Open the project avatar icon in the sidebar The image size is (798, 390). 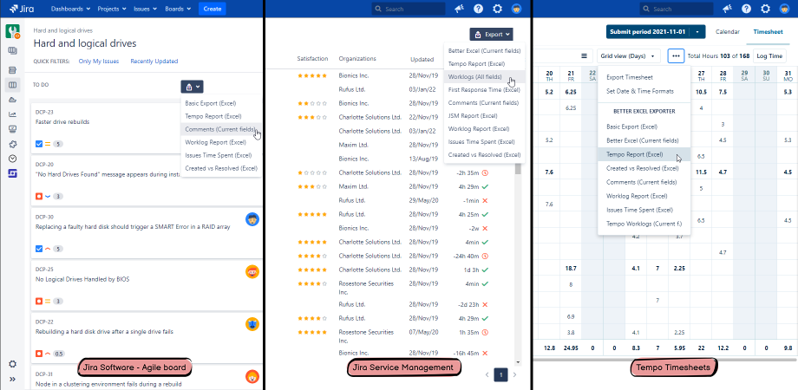[x=13, y=32]
